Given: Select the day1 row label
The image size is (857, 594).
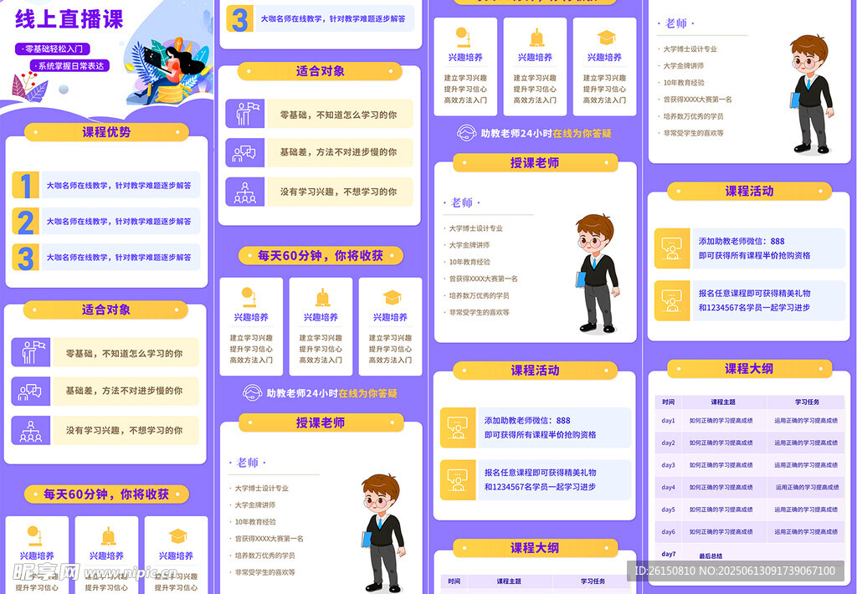Looking at the screenshot, I should click(x=668, y=421).
